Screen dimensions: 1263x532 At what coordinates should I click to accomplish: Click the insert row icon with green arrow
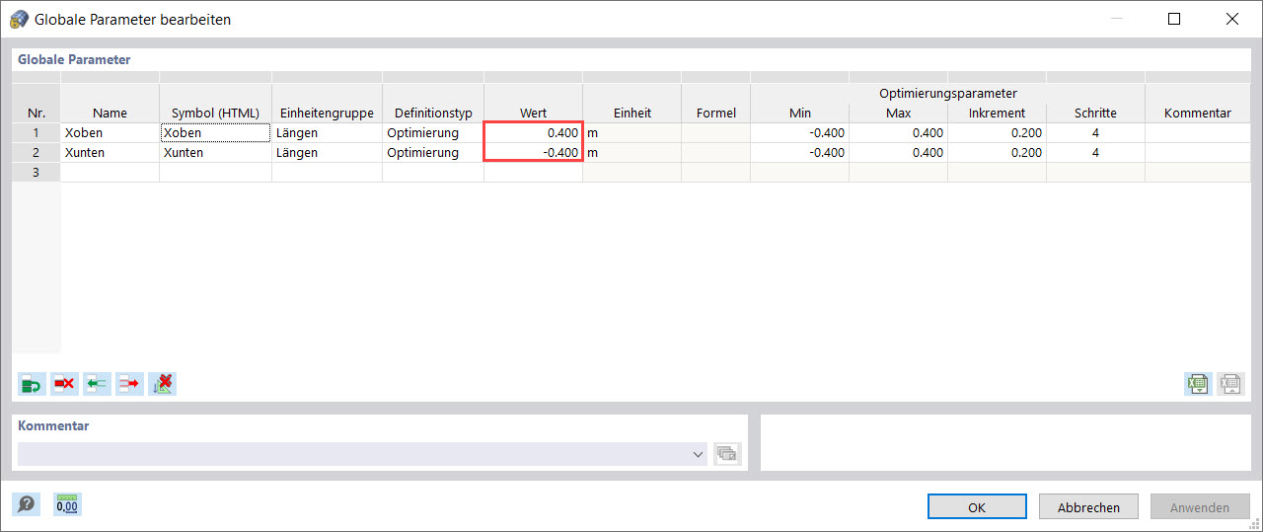(32, 384)
